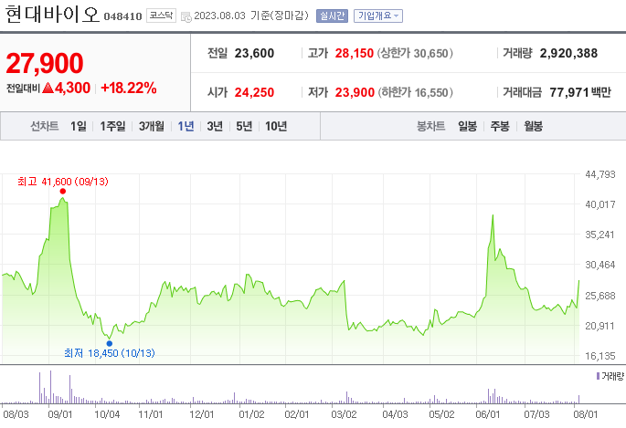This screenshot has width=626, height=428.
Task: Click the 16,135 y-axis label
Action: coord(600,356)
